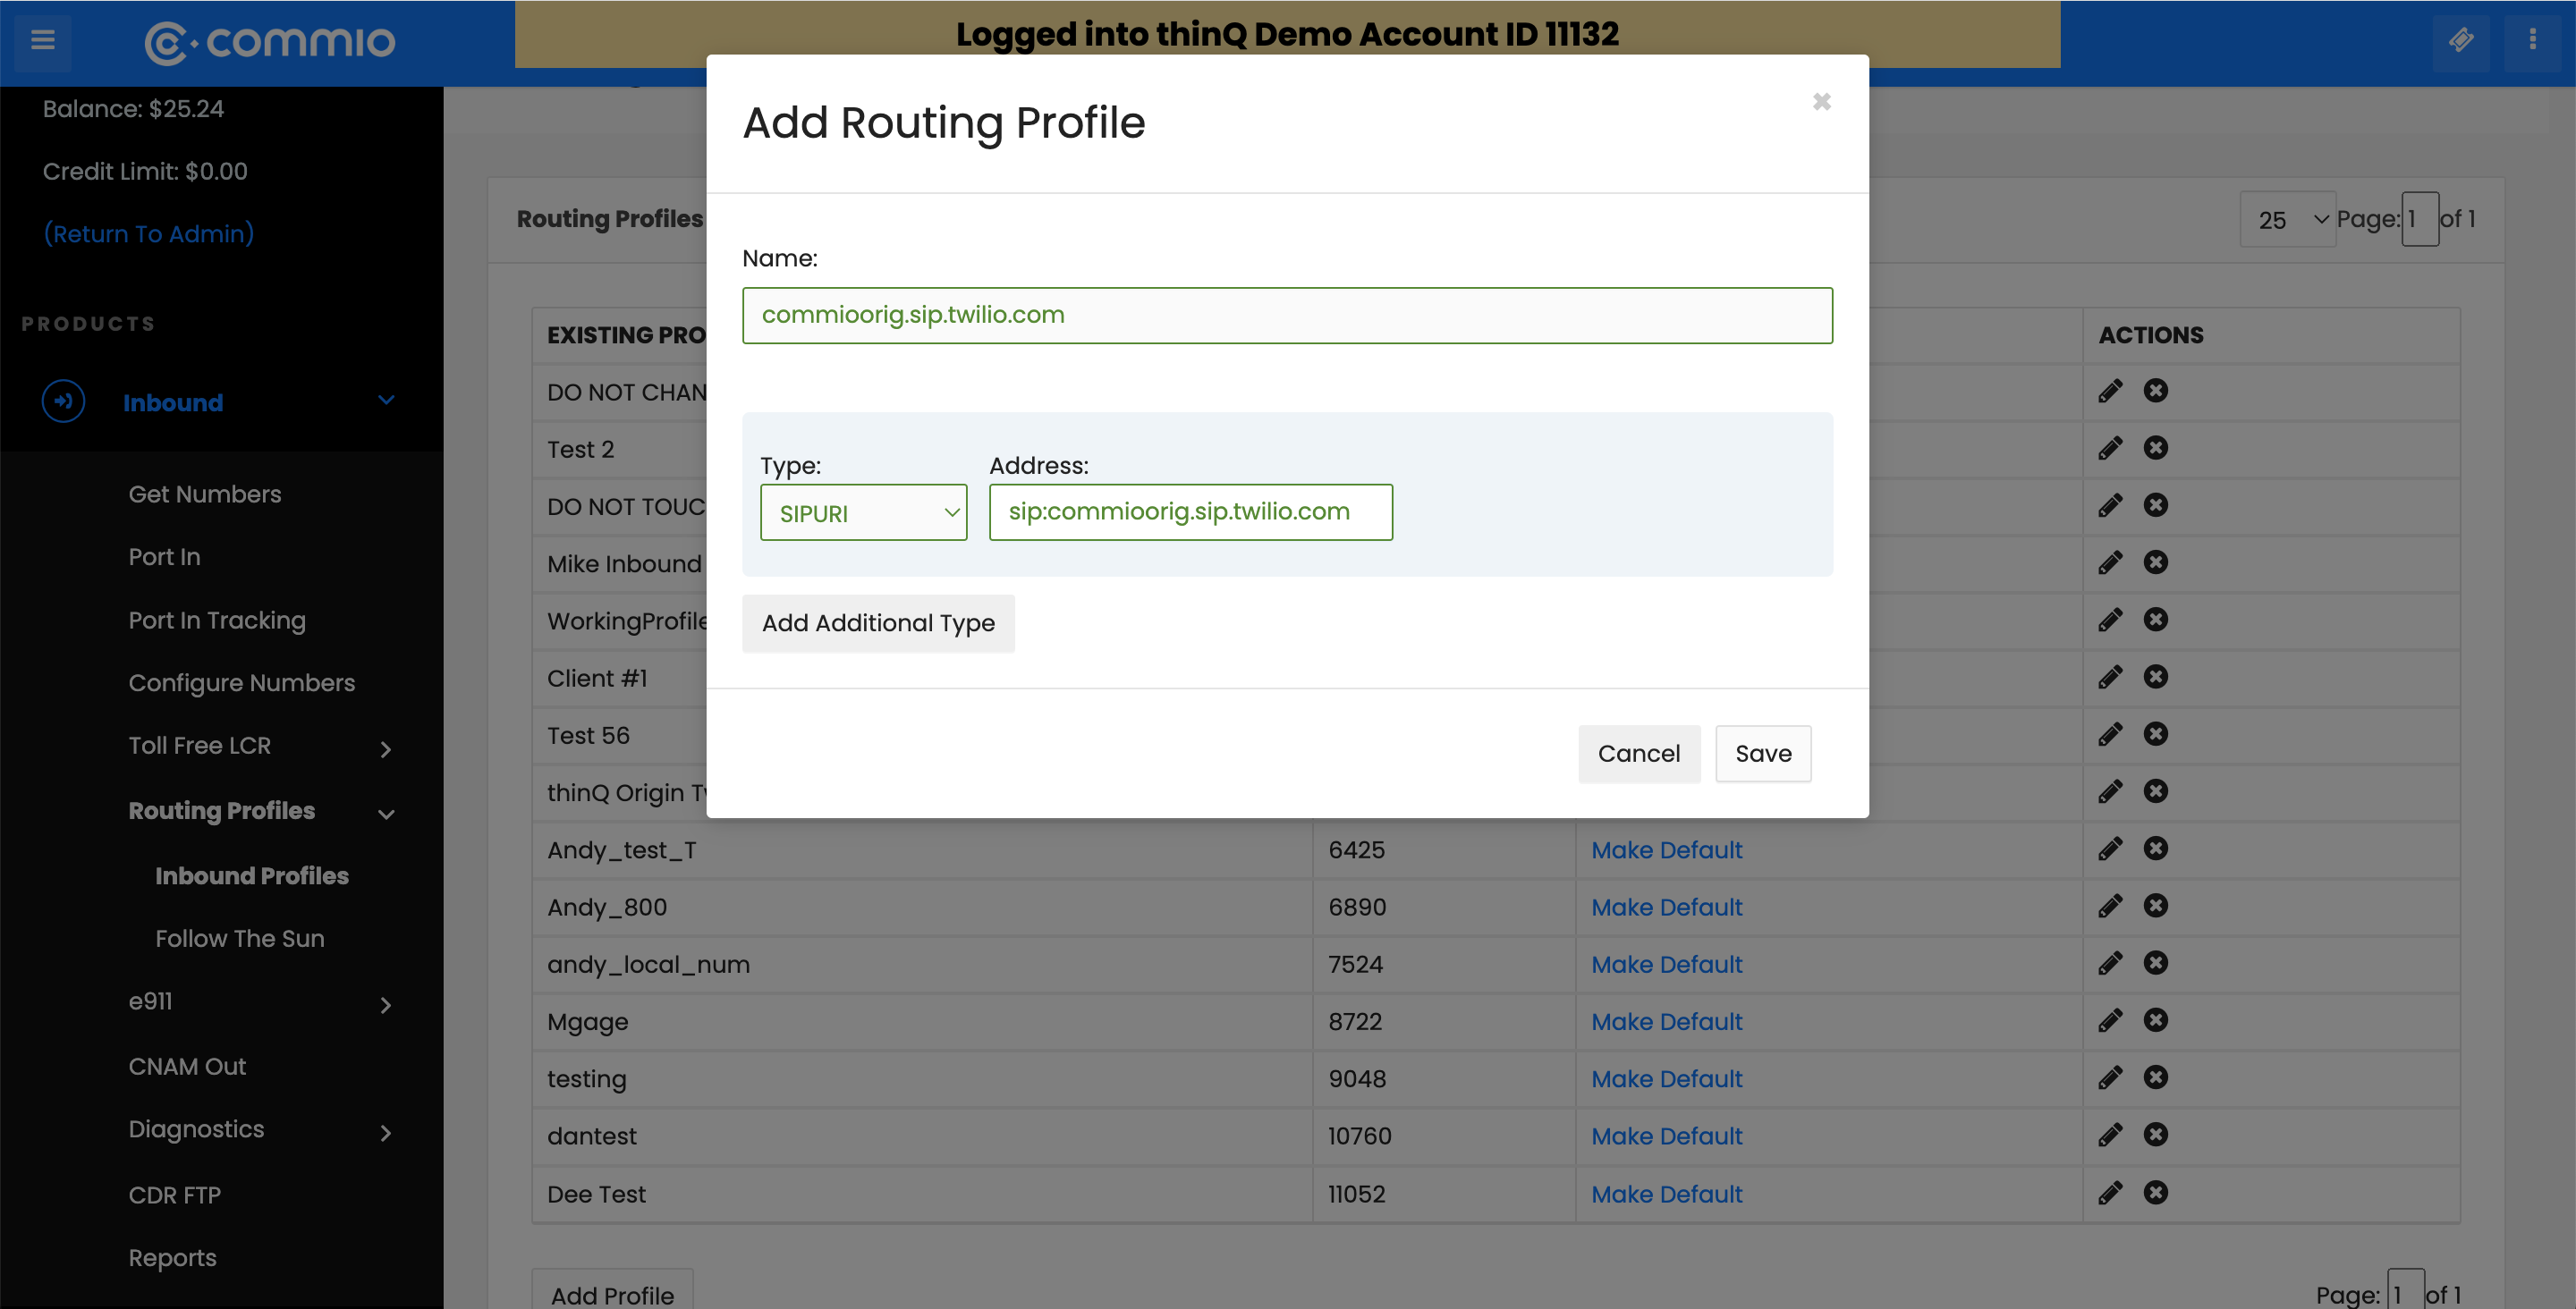Open Port In in sidebar
This screenshot has height=1309, width=2576.
tap(165, 557)
